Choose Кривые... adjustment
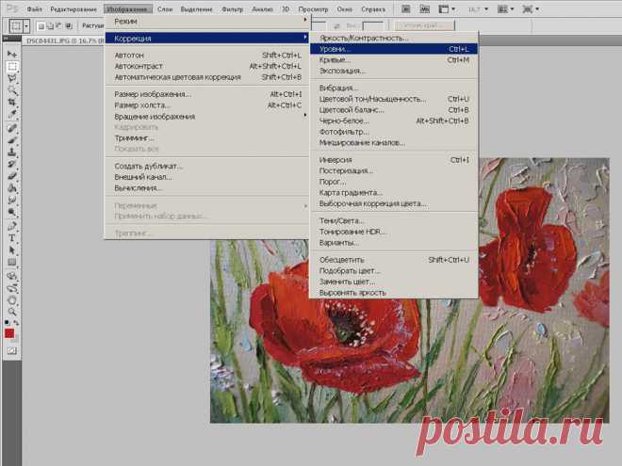This screenshot has height=466, width=622. (394, 60)
